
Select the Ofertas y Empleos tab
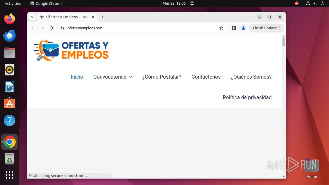pyautogui.click(x=67, y=17)
